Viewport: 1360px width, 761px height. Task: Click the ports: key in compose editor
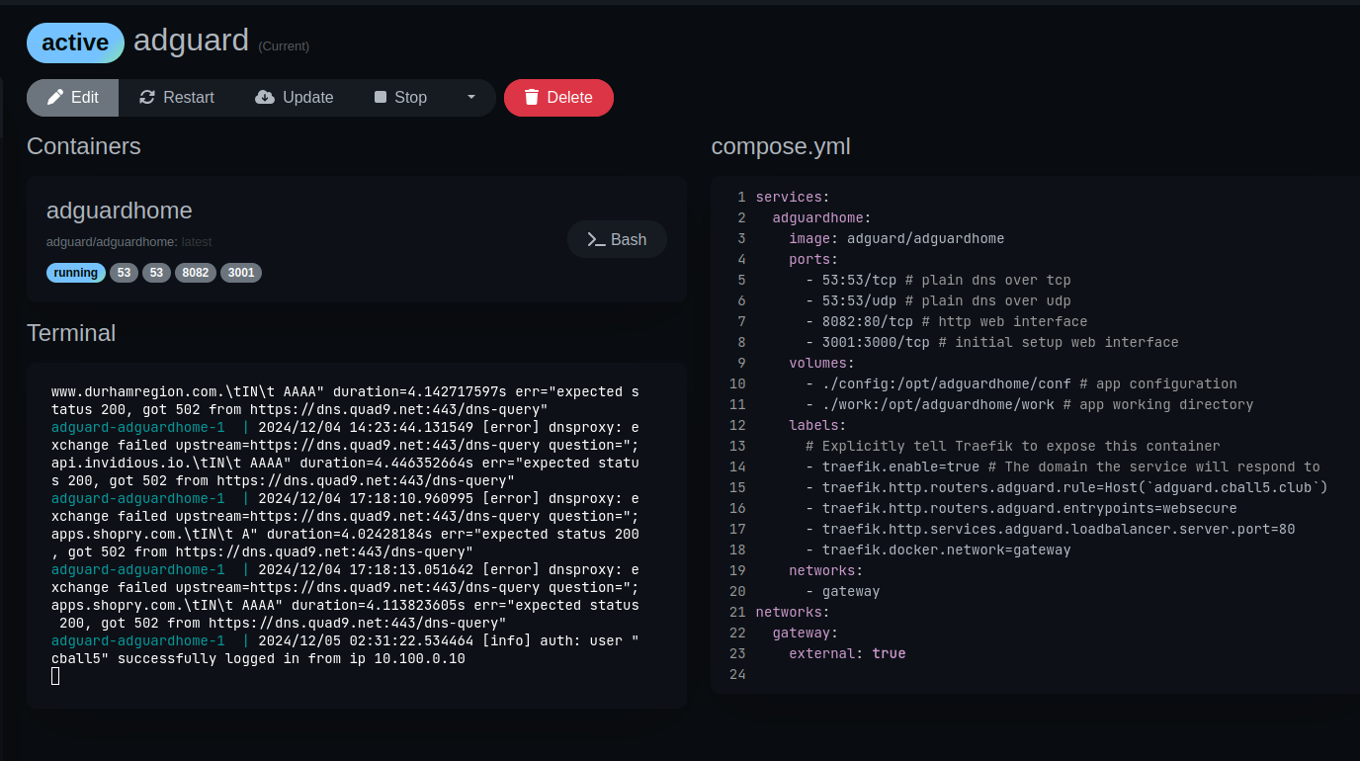pos(813,259)
